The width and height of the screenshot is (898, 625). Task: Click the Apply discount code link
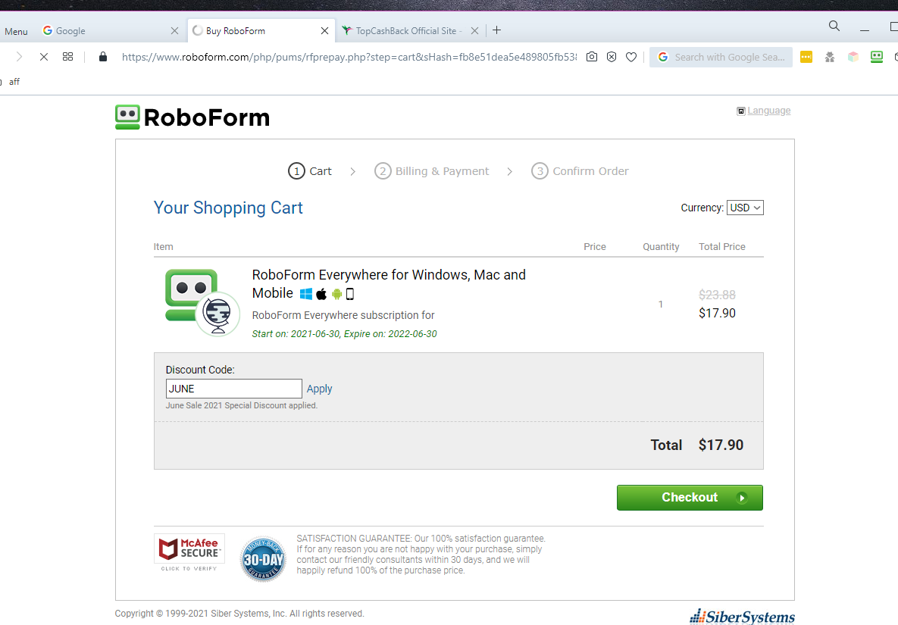tap(319, 389)
